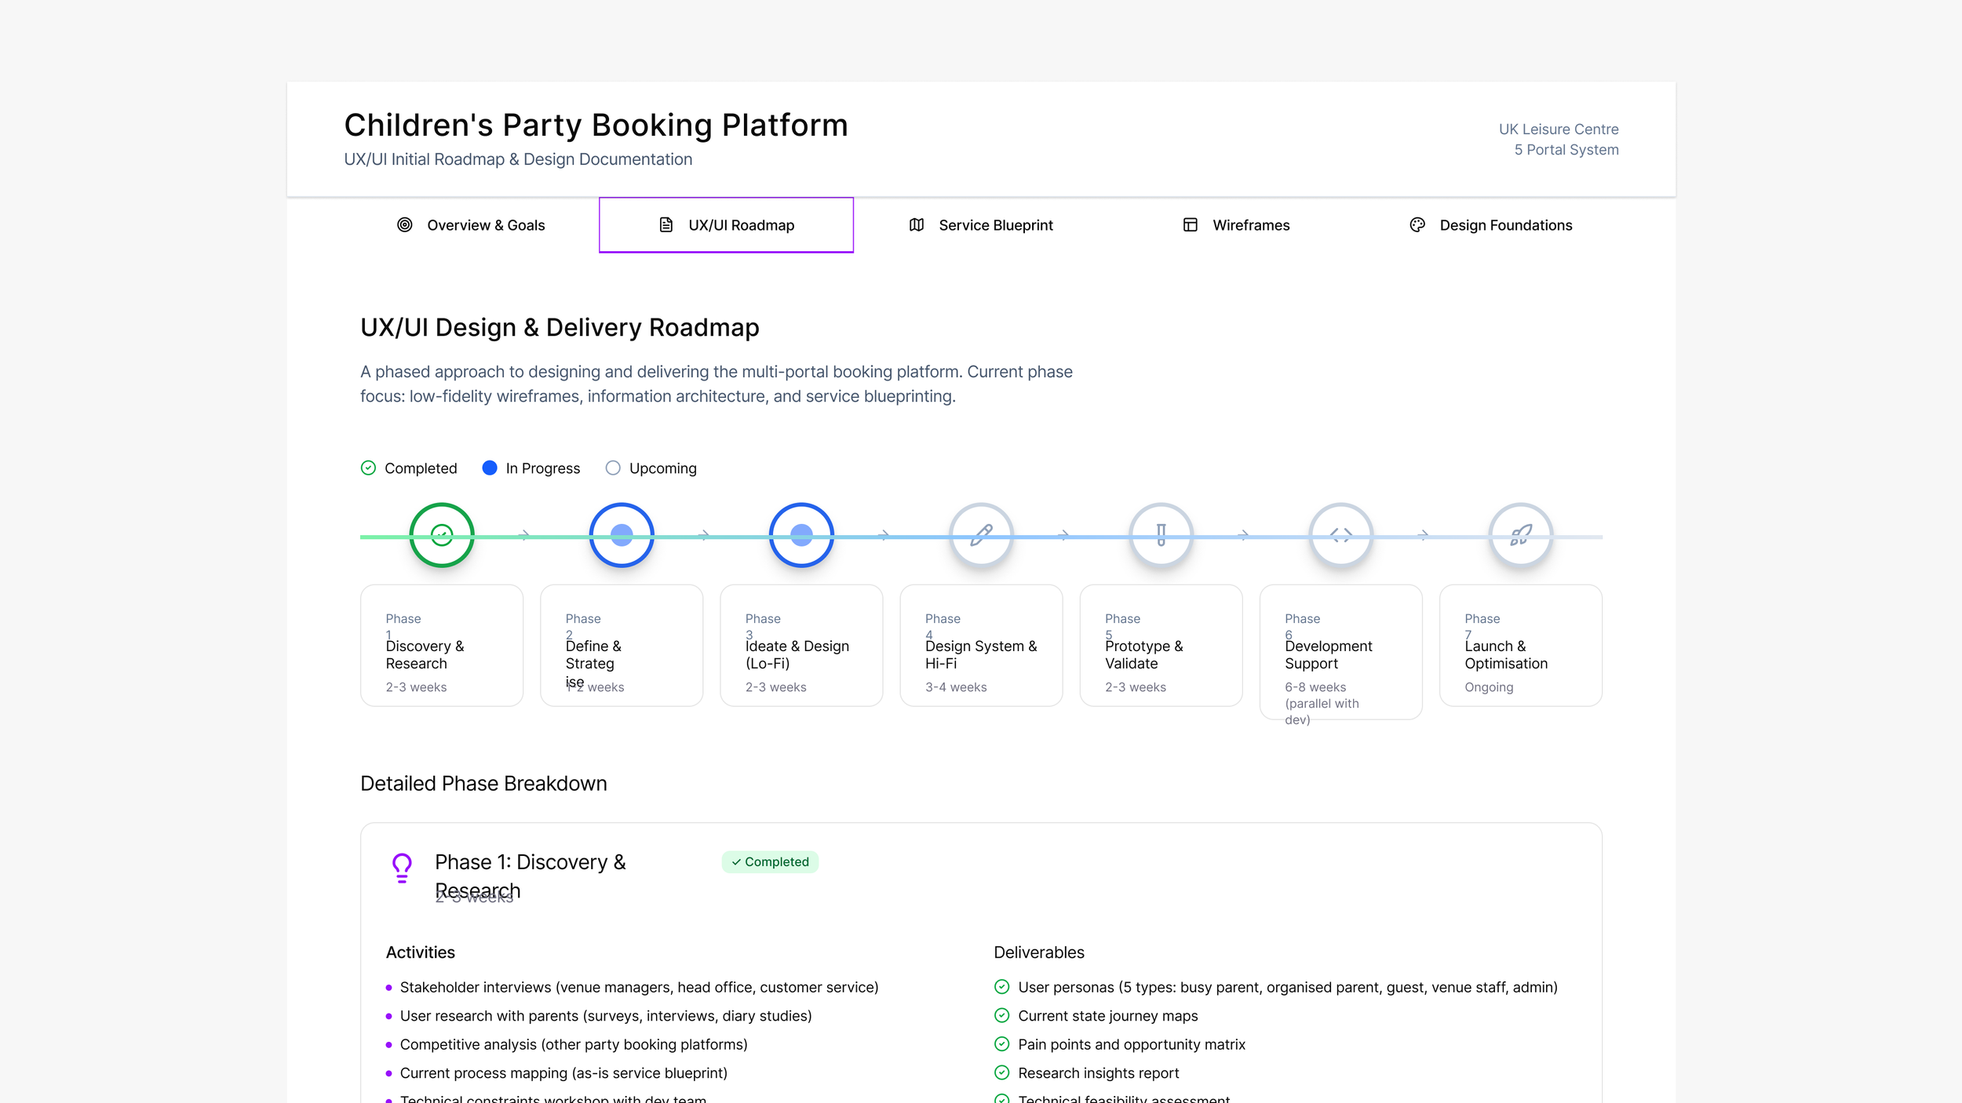Select the Prototype & Validate phase card
The height and width of the screenshot is (1103, 1962).
pos(1162,645)
